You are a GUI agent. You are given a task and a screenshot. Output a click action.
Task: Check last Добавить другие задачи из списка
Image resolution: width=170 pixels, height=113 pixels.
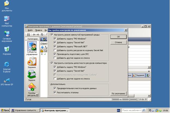click(55, 79)
